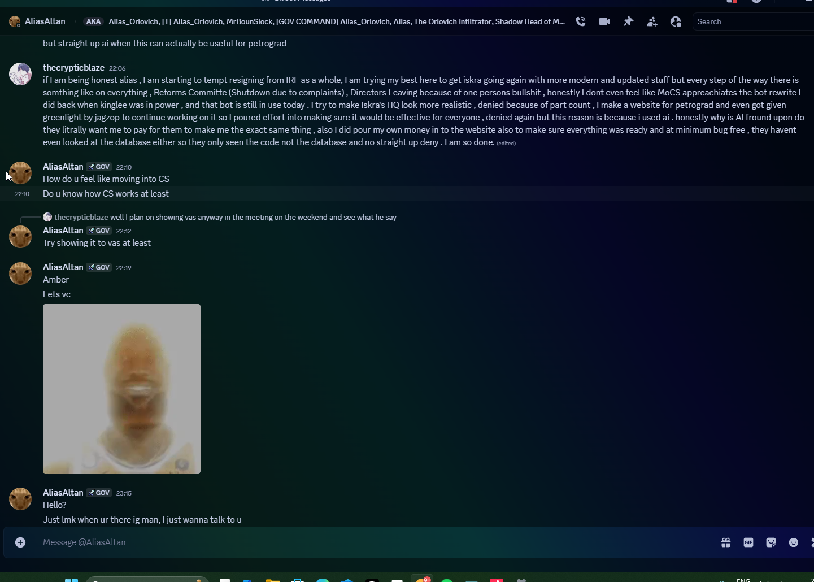Image resolution: width=814 pixels, height=582 pixels.
Task: Open the image attachment thumbnail
Action: [121, 389]
